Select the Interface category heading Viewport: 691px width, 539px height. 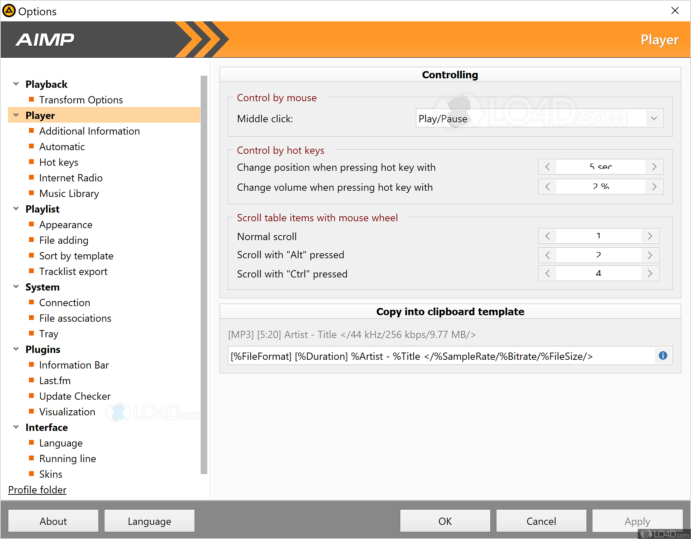(x=46, y=427)
